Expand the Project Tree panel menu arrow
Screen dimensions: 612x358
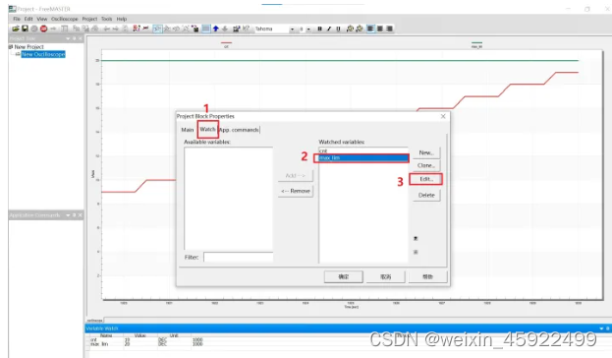point(68,38)
